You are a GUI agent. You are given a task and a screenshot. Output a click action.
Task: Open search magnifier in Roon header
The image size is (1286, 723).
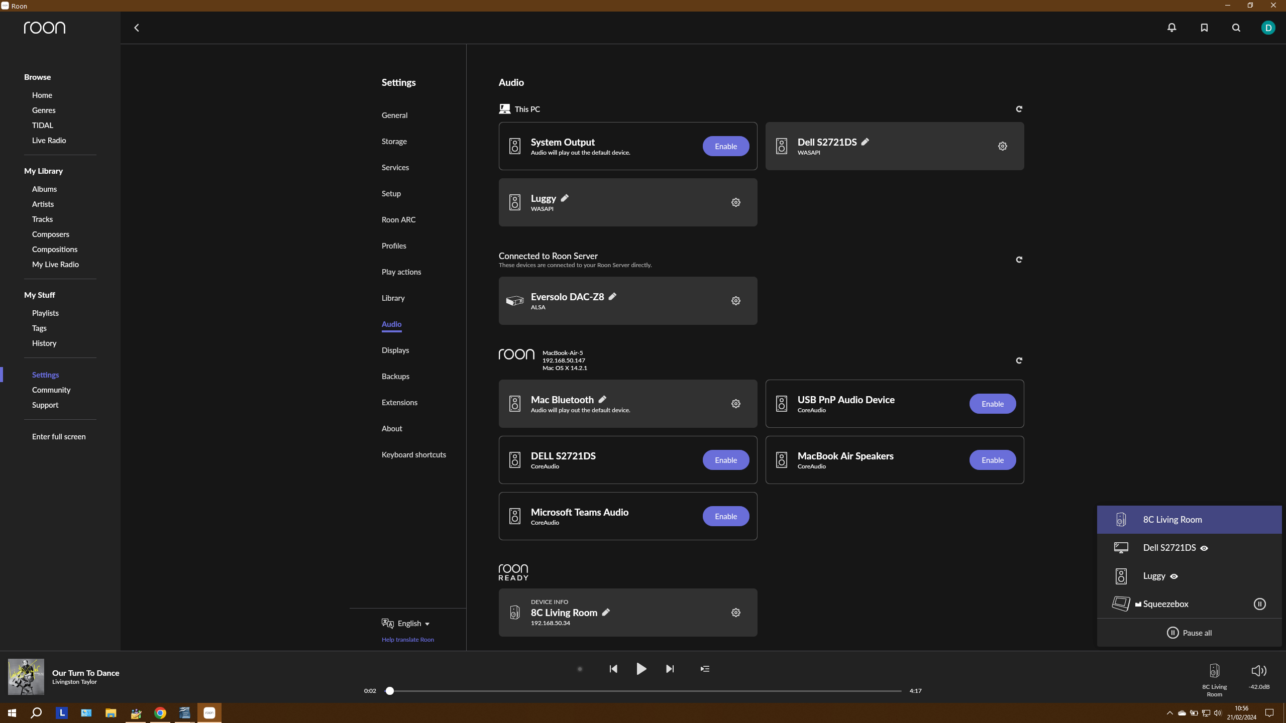tap(1236, 28)
